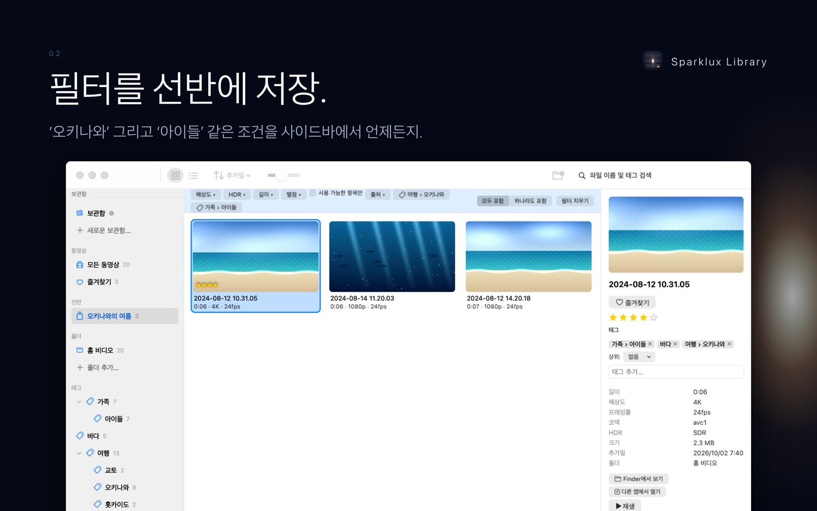Toggle 즐겨찾기 favorite button in details panel
Viewport: 817px width, 511px height.
click(x=632, y=303)
